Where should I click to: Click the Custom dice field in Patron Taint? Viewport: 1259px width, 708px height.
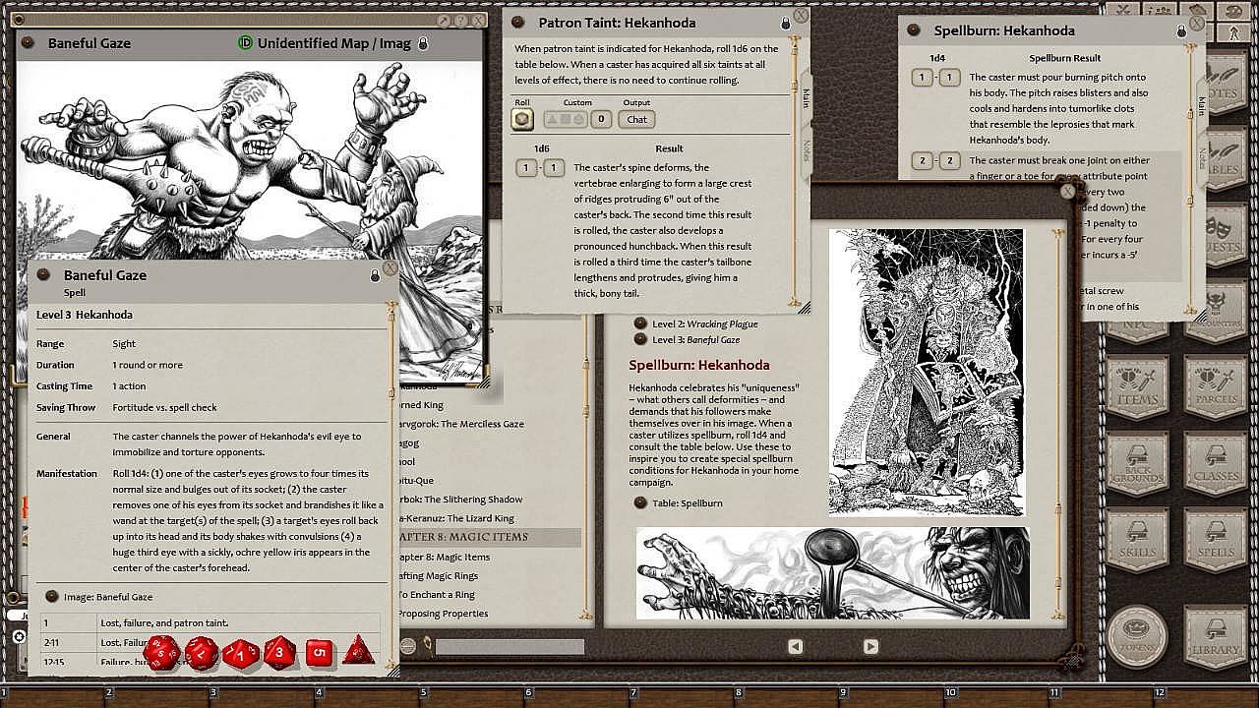click(x=567, y=119)
